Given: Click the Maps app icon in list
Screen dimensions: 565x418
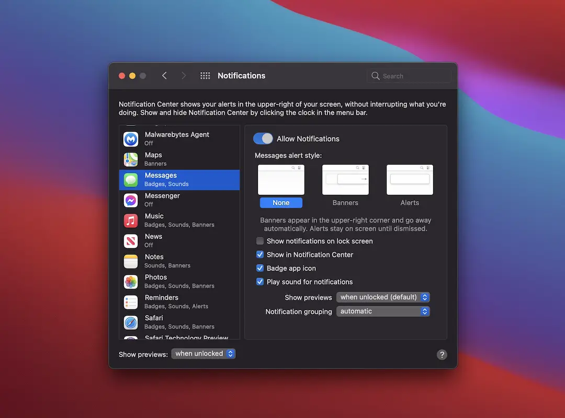Looking at the screenshot, I should [x=130, y=159].
